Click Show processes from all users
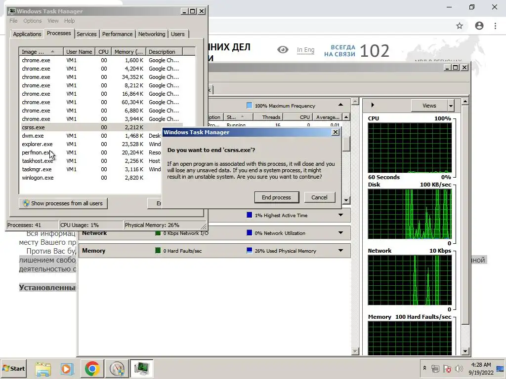 [x=63, y=203]
